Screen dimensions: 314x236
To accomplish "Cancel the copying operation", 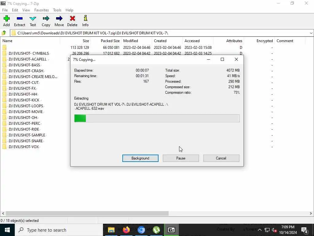I will tap(221, 158).
